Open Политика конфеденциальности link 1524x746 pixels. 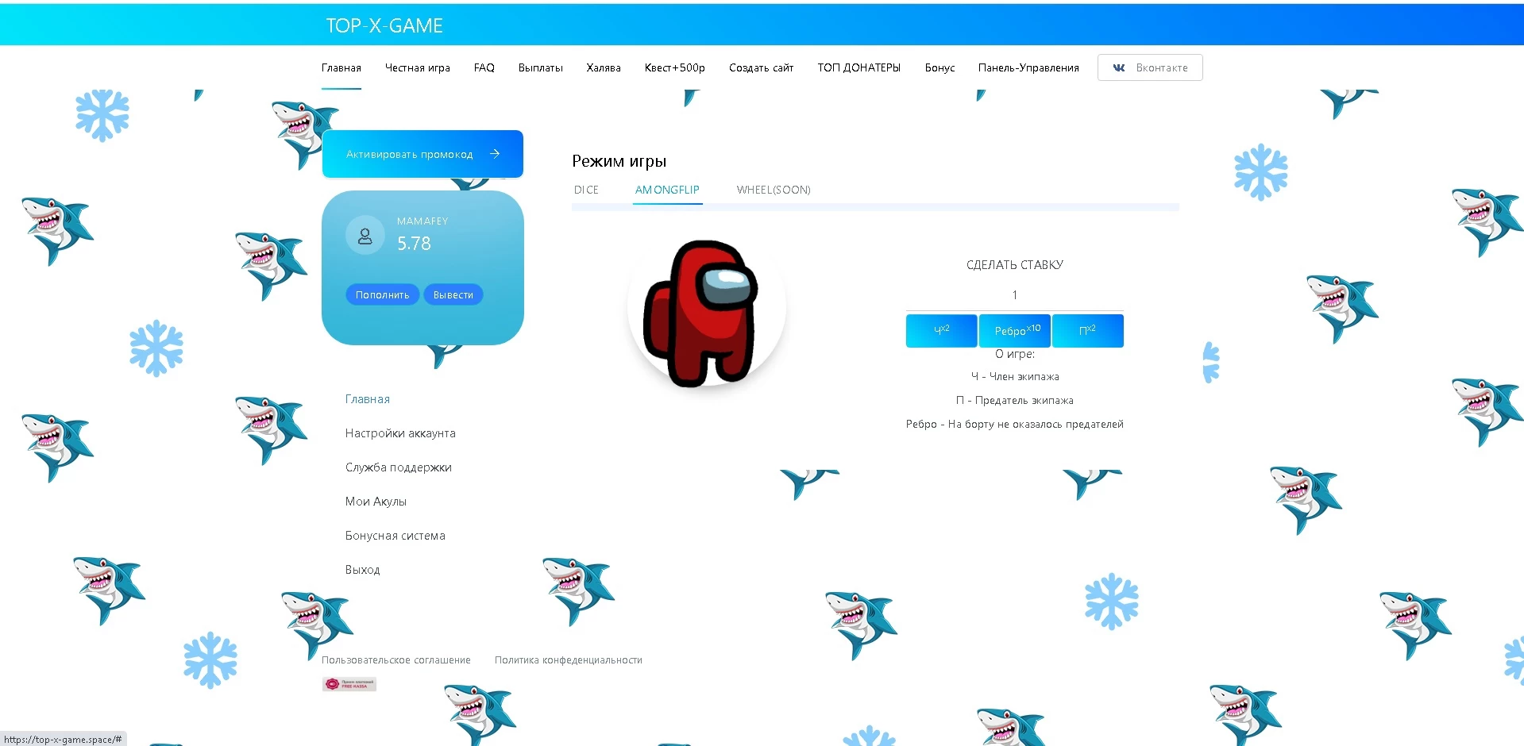click(x=569, y=660)
